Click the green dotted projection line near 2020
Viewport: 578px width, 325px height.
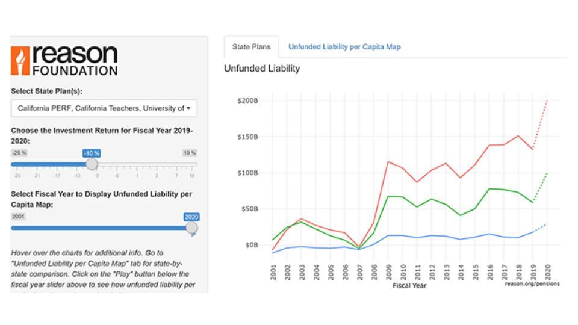point(540,187)
